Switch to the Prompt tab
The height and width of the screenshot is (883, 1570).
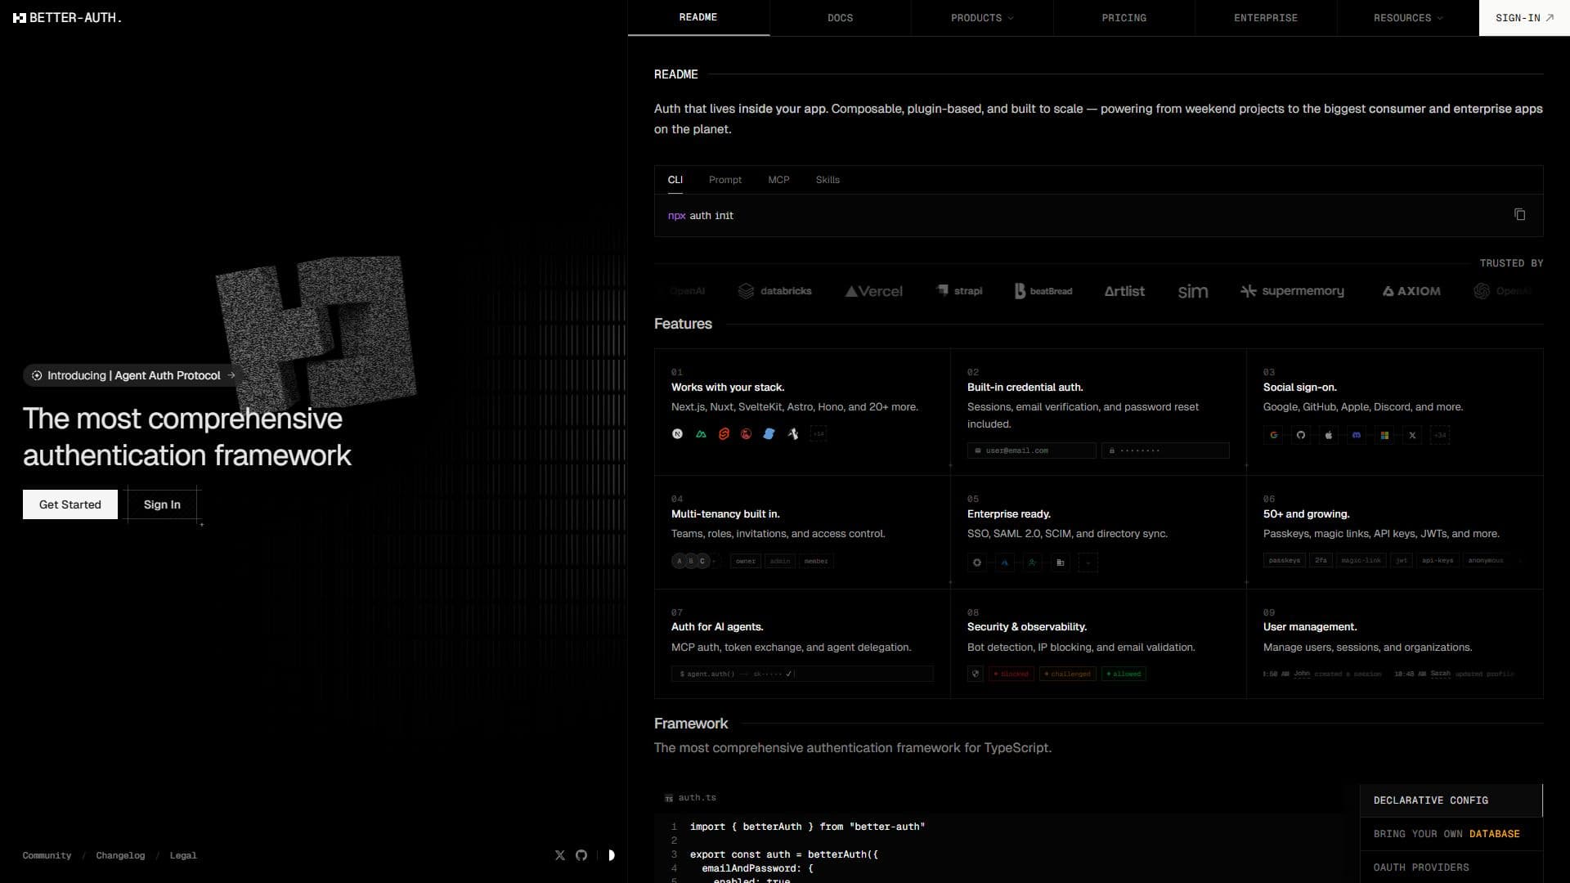(725, 180)
